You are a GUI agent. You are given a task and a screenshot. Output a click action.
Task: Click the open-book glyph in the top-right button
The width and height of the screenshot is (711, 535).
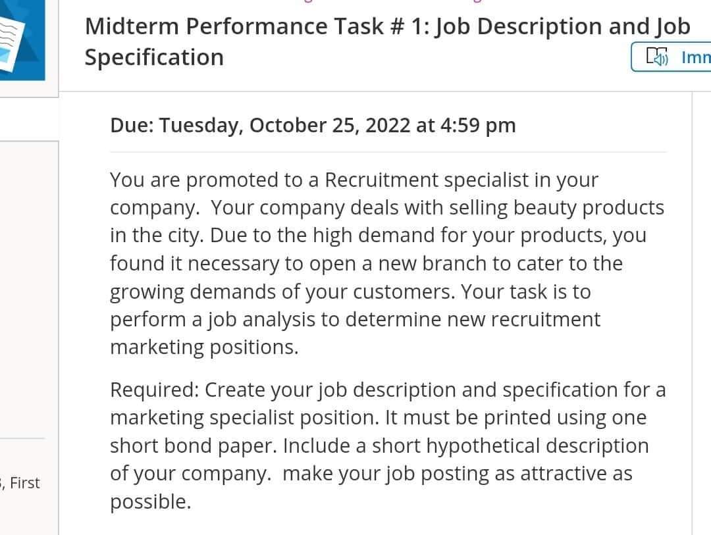[652, 54]
